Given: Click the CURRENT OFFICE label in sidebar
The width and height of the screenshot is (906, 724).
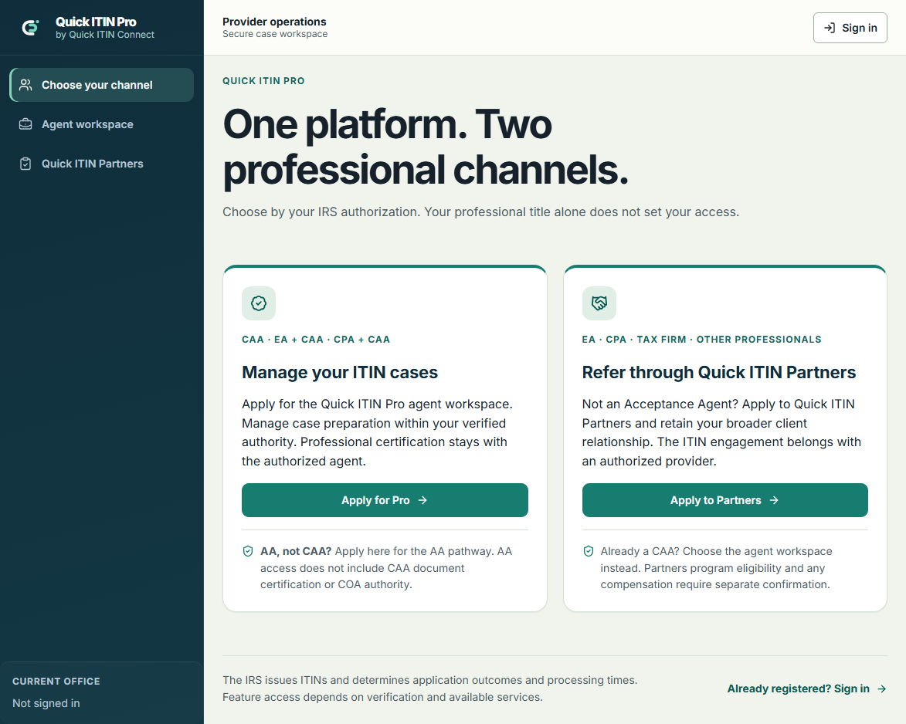Looking at the screenshot, I should [56, 682].
